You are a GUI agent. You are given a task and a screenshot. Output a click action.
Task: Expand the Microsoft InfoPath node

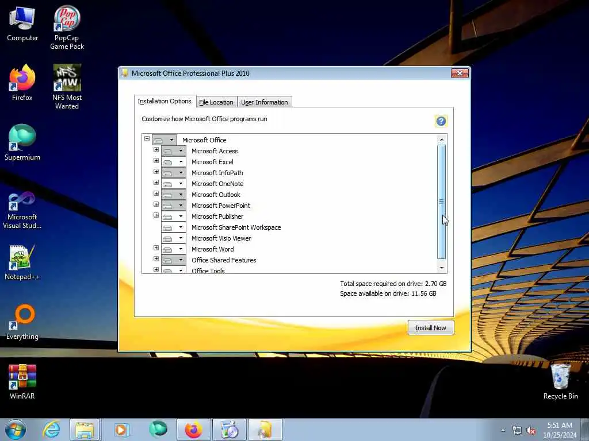(156, 171)
